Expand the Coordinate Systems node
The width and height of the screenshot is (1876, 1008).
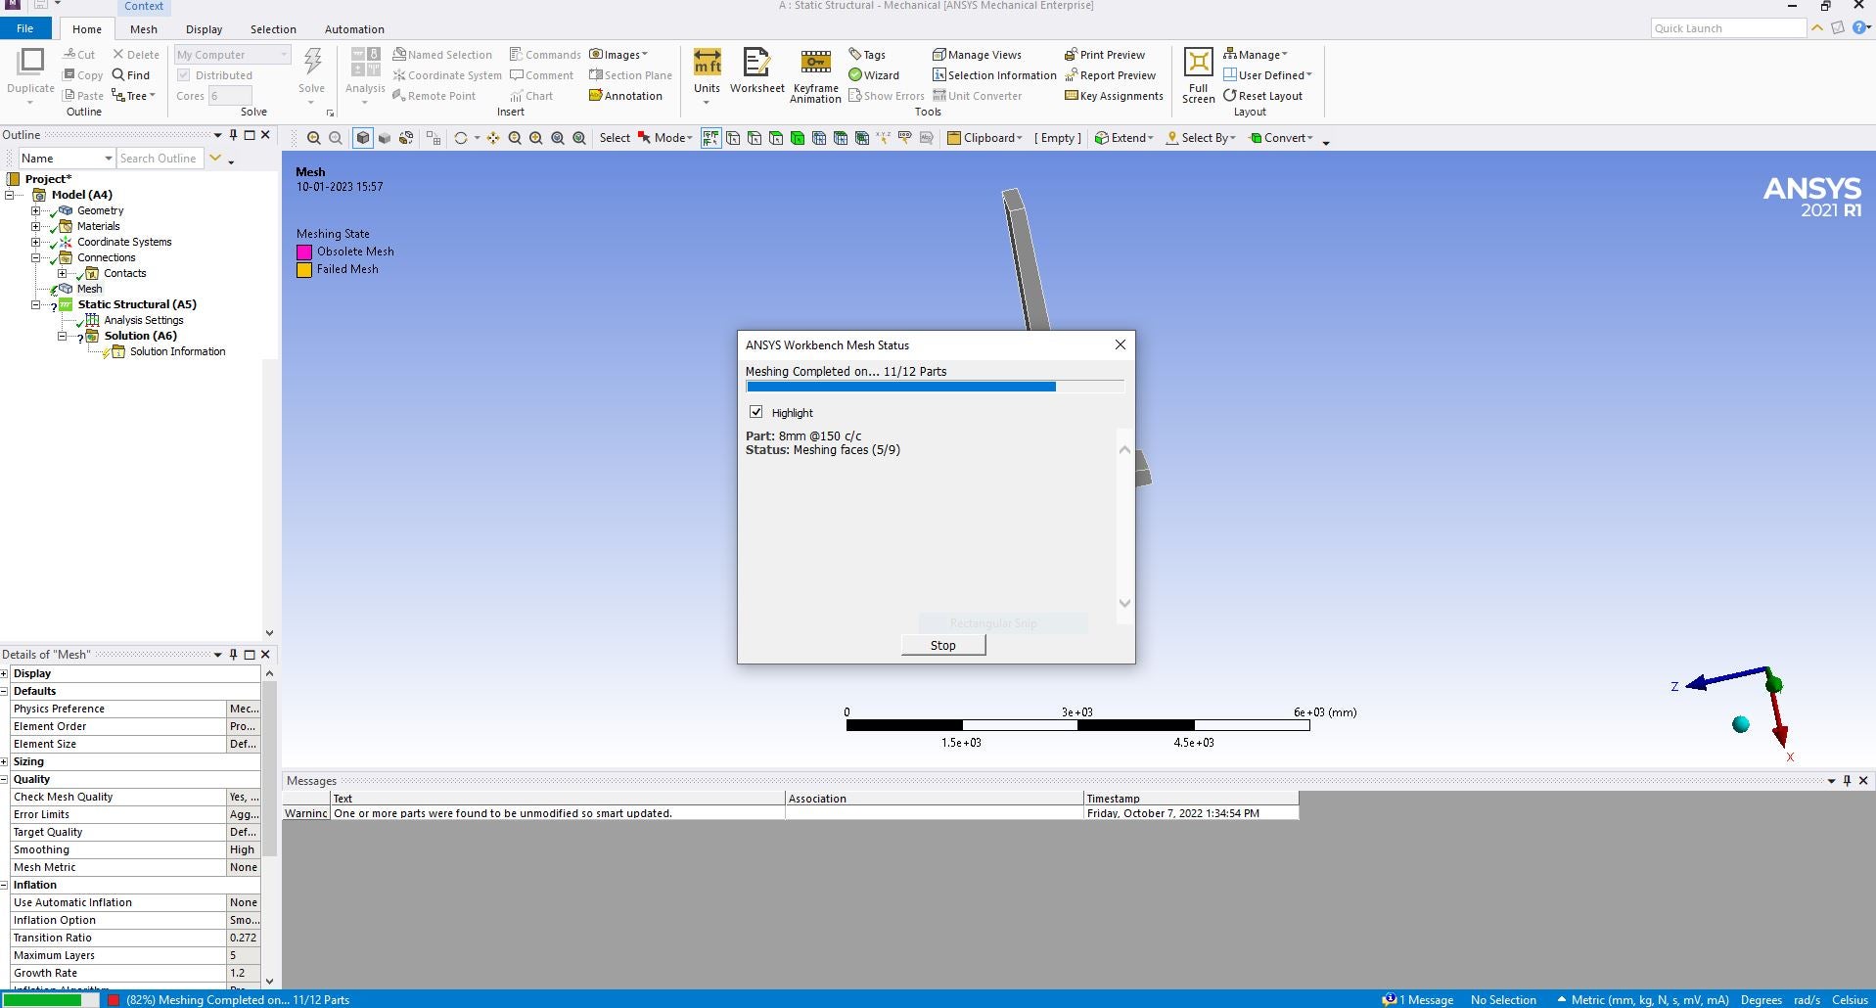[x=36, y=242]
